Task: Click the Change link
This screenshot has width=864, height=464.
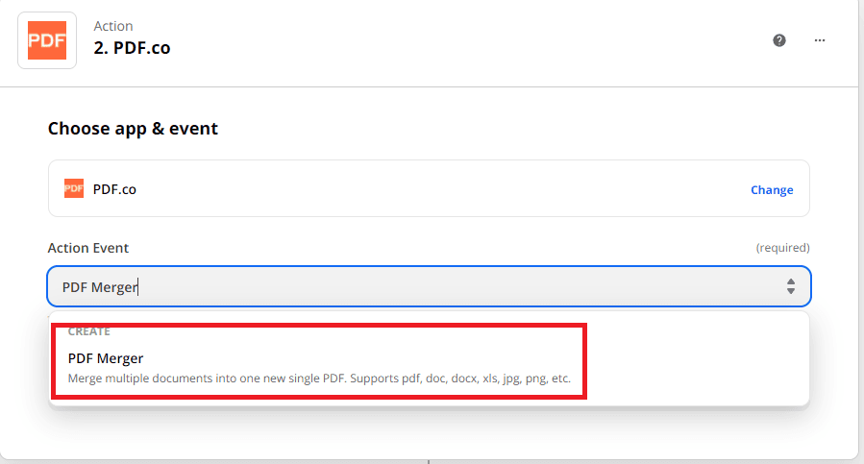Action: pos(772,190)
